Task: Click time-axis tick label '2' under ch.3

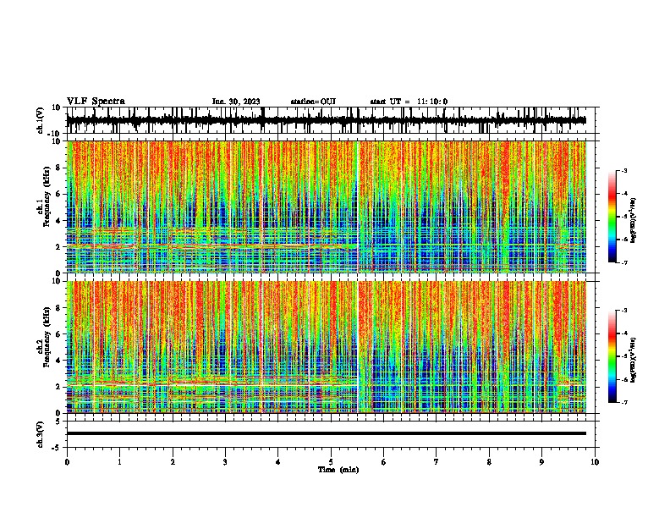Action: (x=173, y=462)
